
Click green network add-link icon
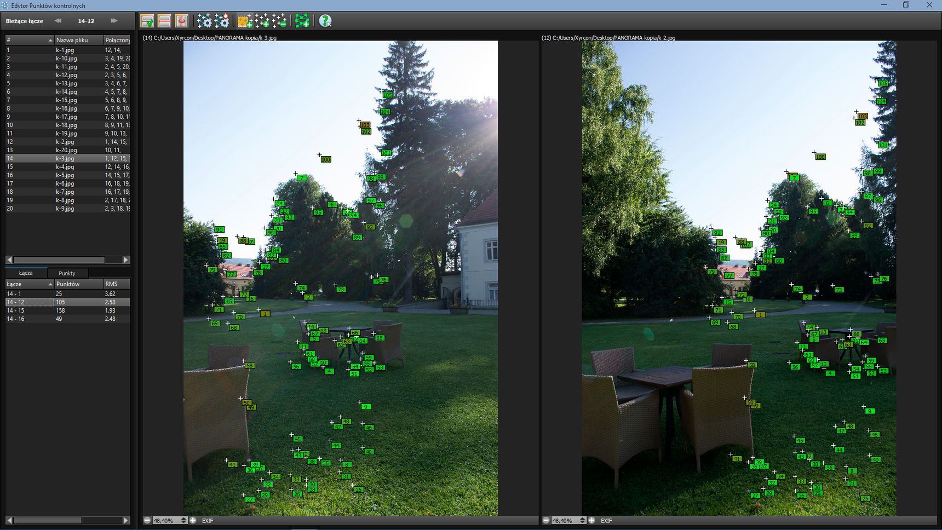point(302,21)
